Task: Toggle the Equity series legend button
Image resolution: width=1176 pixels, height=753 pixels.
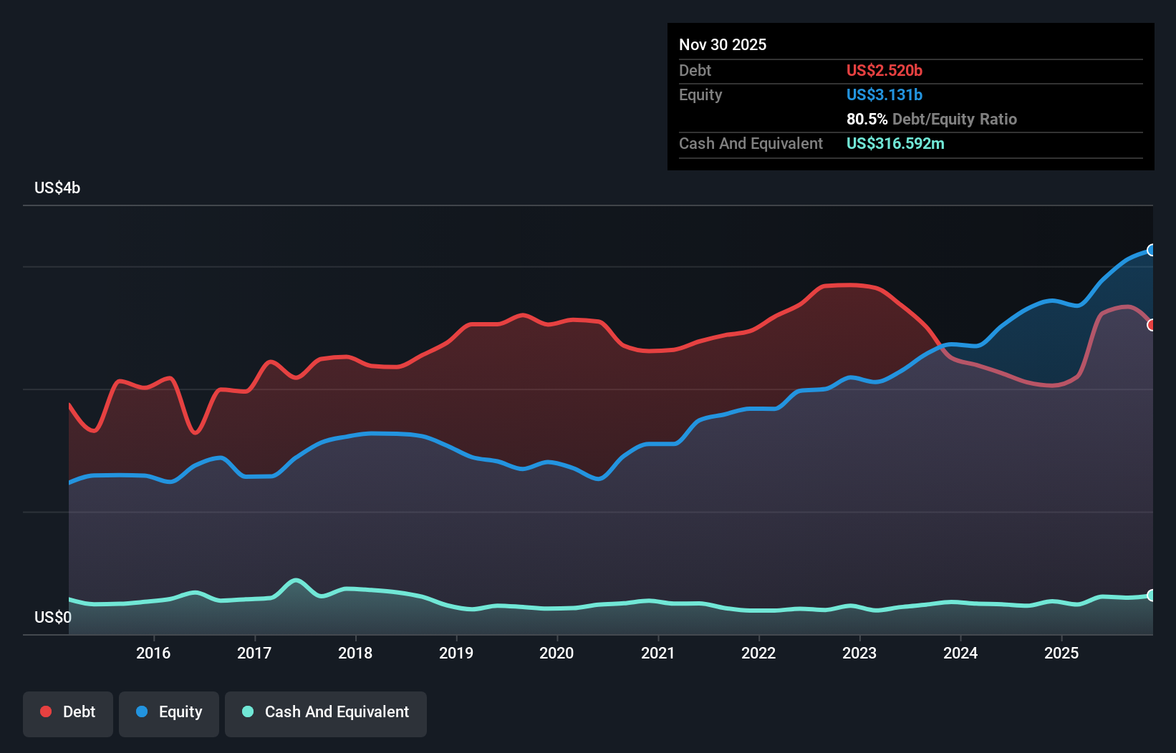Action: click(169, 714)
